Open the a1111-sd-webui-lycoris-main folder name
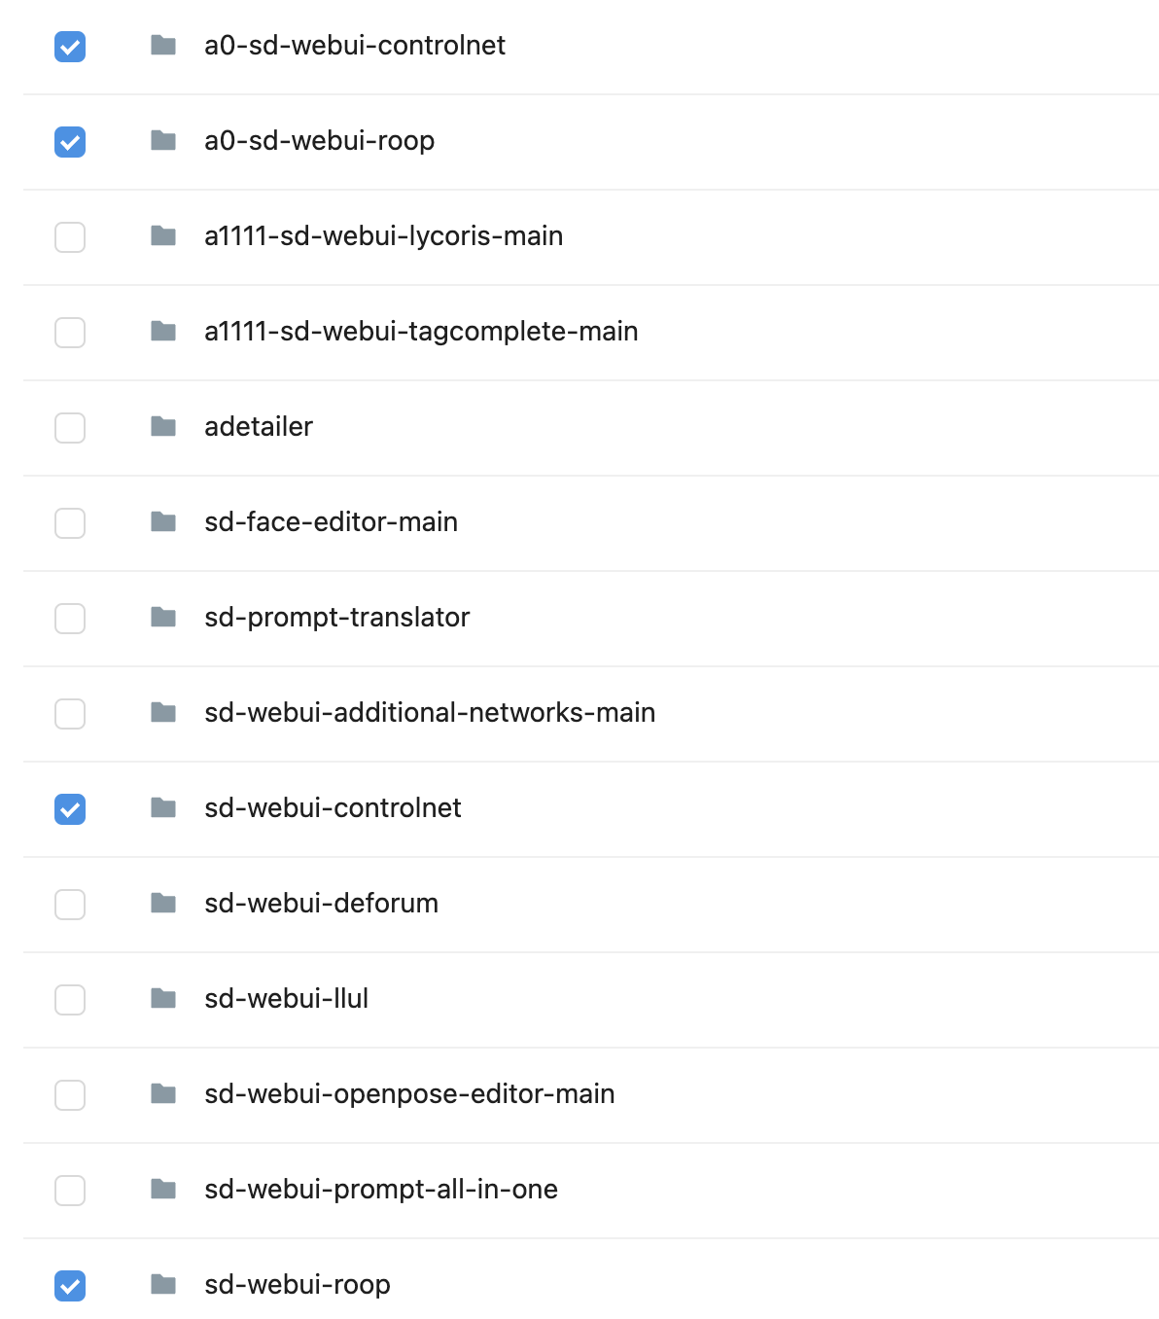The width and height of the screenshot is (1159, 1319). pyautogui.click(x=383, y=235)
